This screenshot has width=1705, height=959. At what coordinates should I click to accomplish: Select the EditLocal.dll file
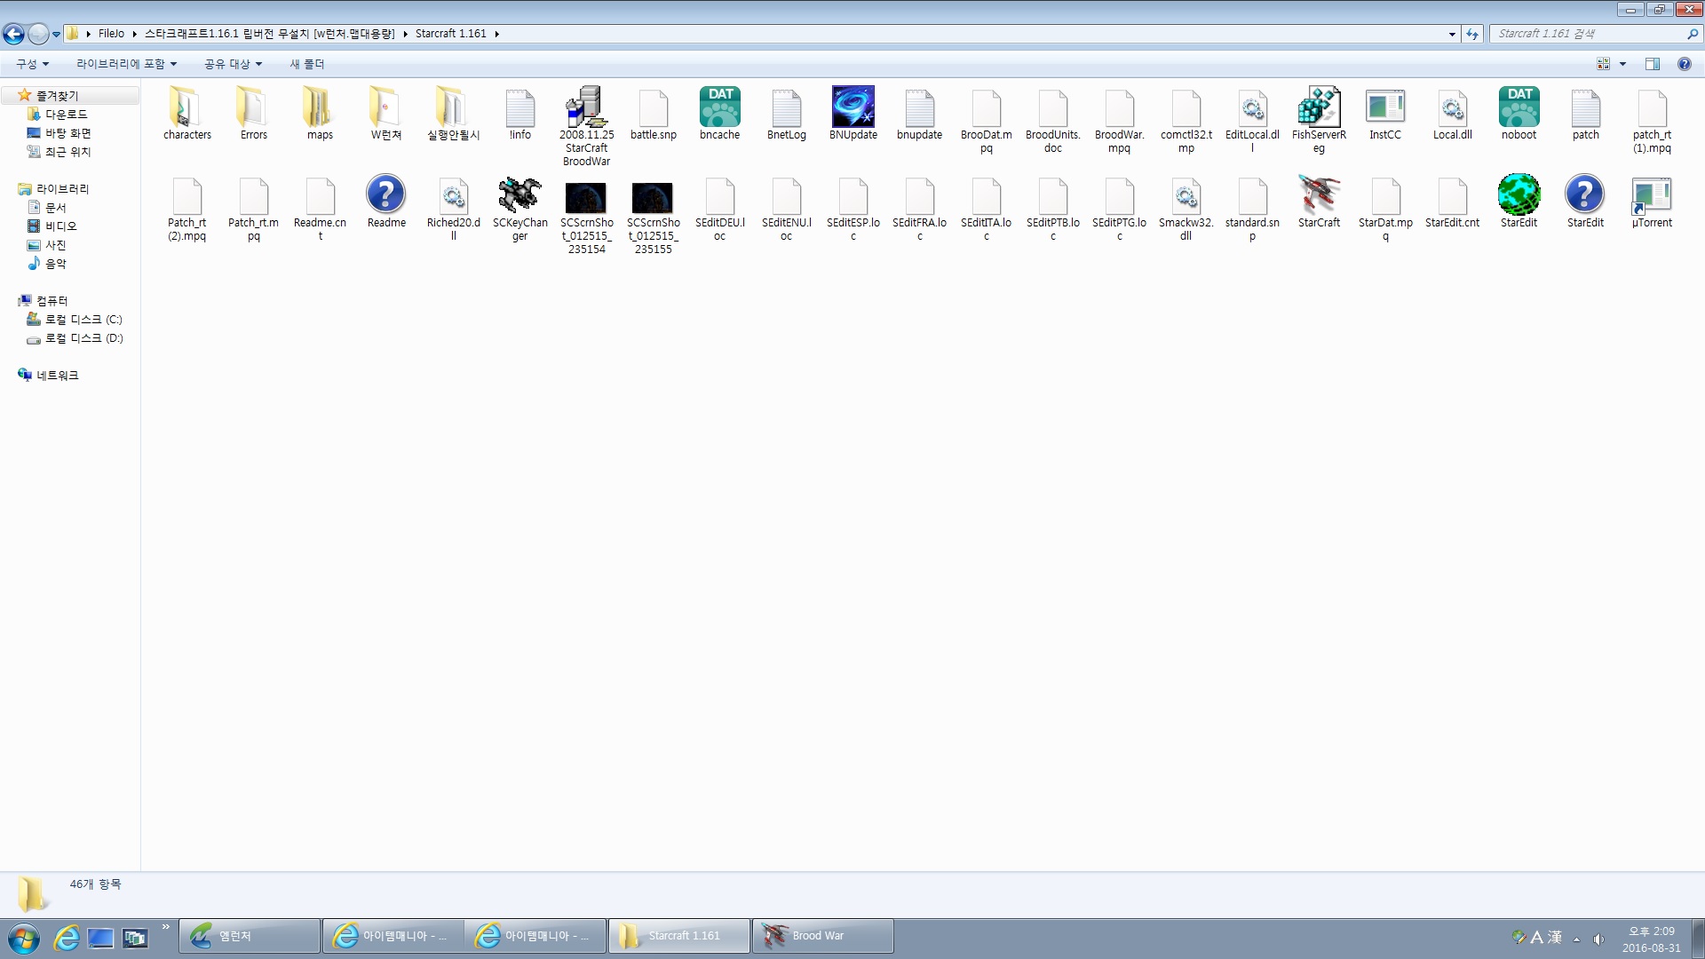[1252, 120]
